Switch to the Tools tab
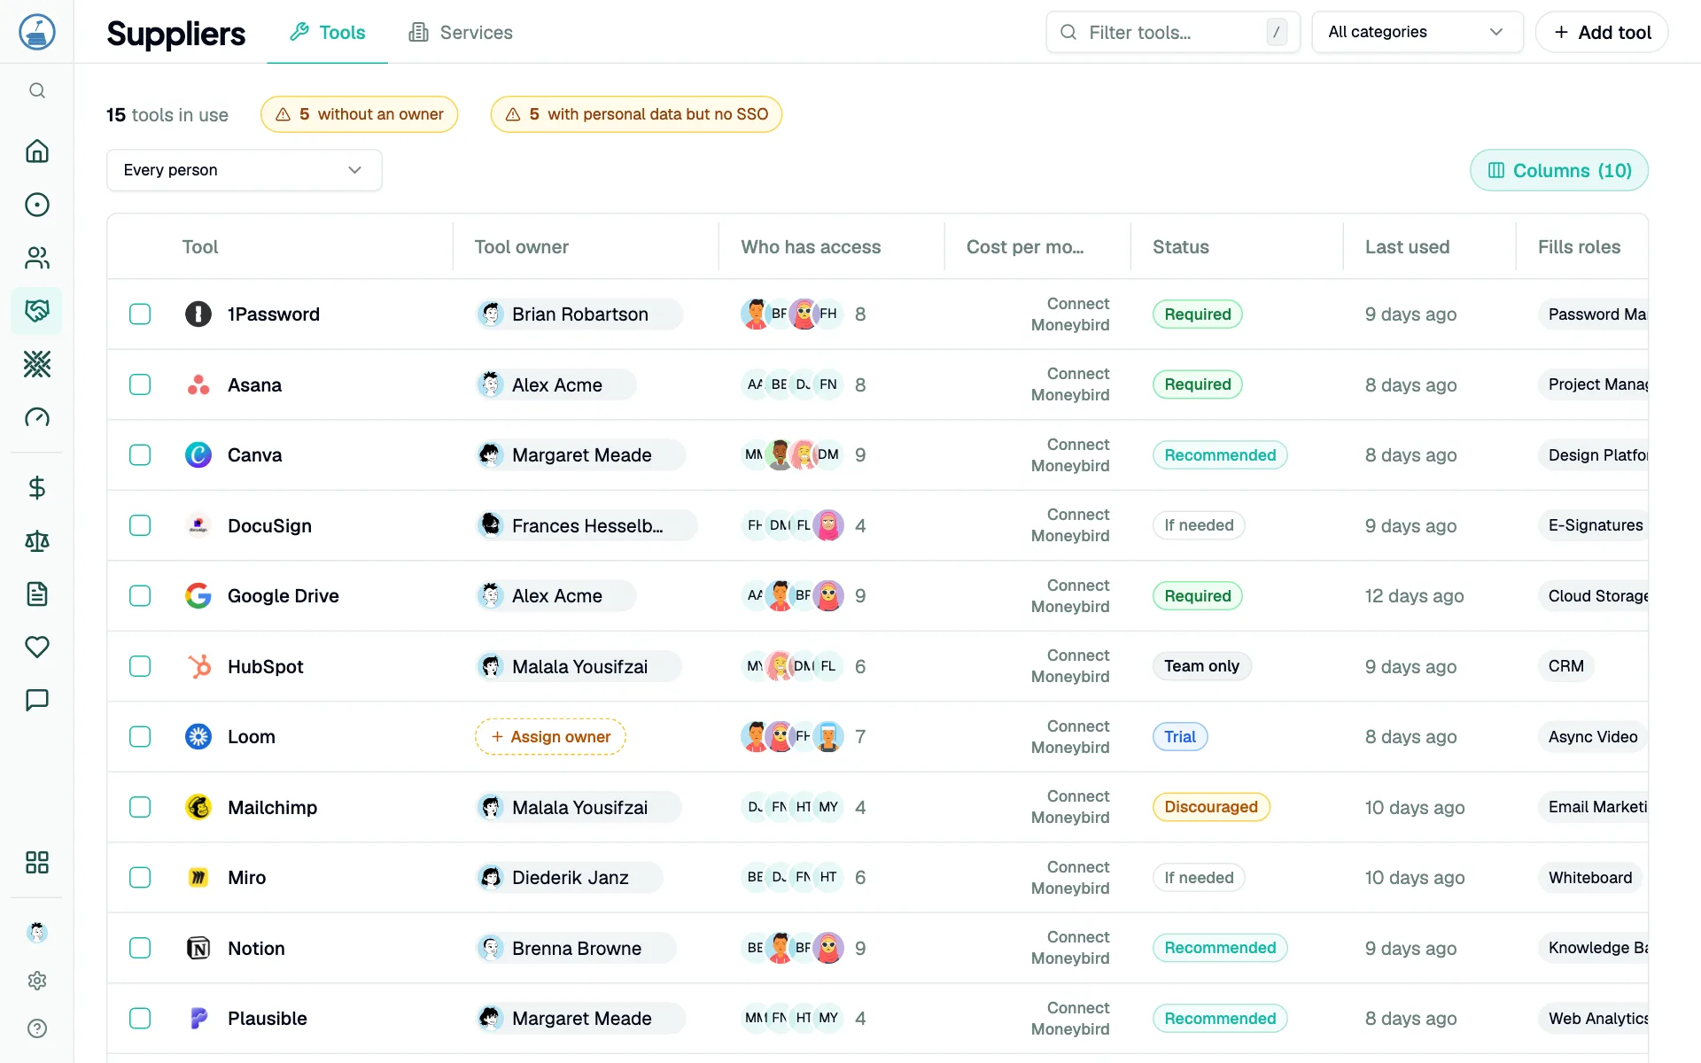The height and width of the screenshot is (1063, 1701). point(328,33)
